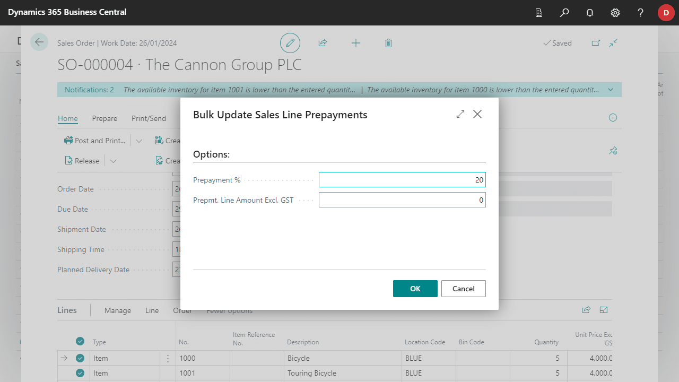This screenshot has width=679, height=382.
Task: Click the trash delete icon
Action: [x=388, y=43]
